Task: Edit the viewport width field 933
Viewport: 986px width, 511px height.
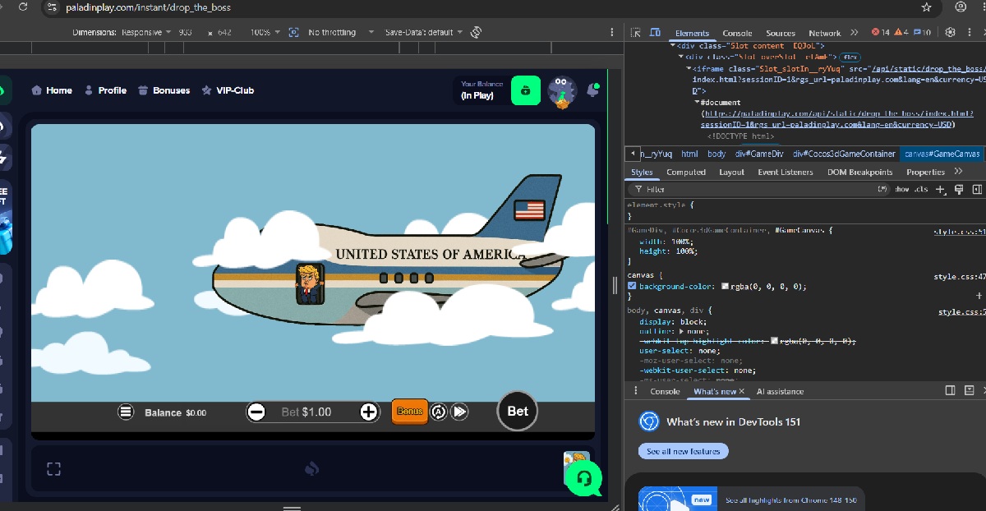Action: click(186, 33)
